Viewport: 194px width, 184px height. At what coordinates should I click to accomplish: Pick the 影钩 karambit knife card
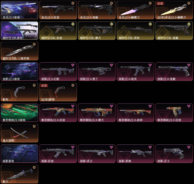19,92
